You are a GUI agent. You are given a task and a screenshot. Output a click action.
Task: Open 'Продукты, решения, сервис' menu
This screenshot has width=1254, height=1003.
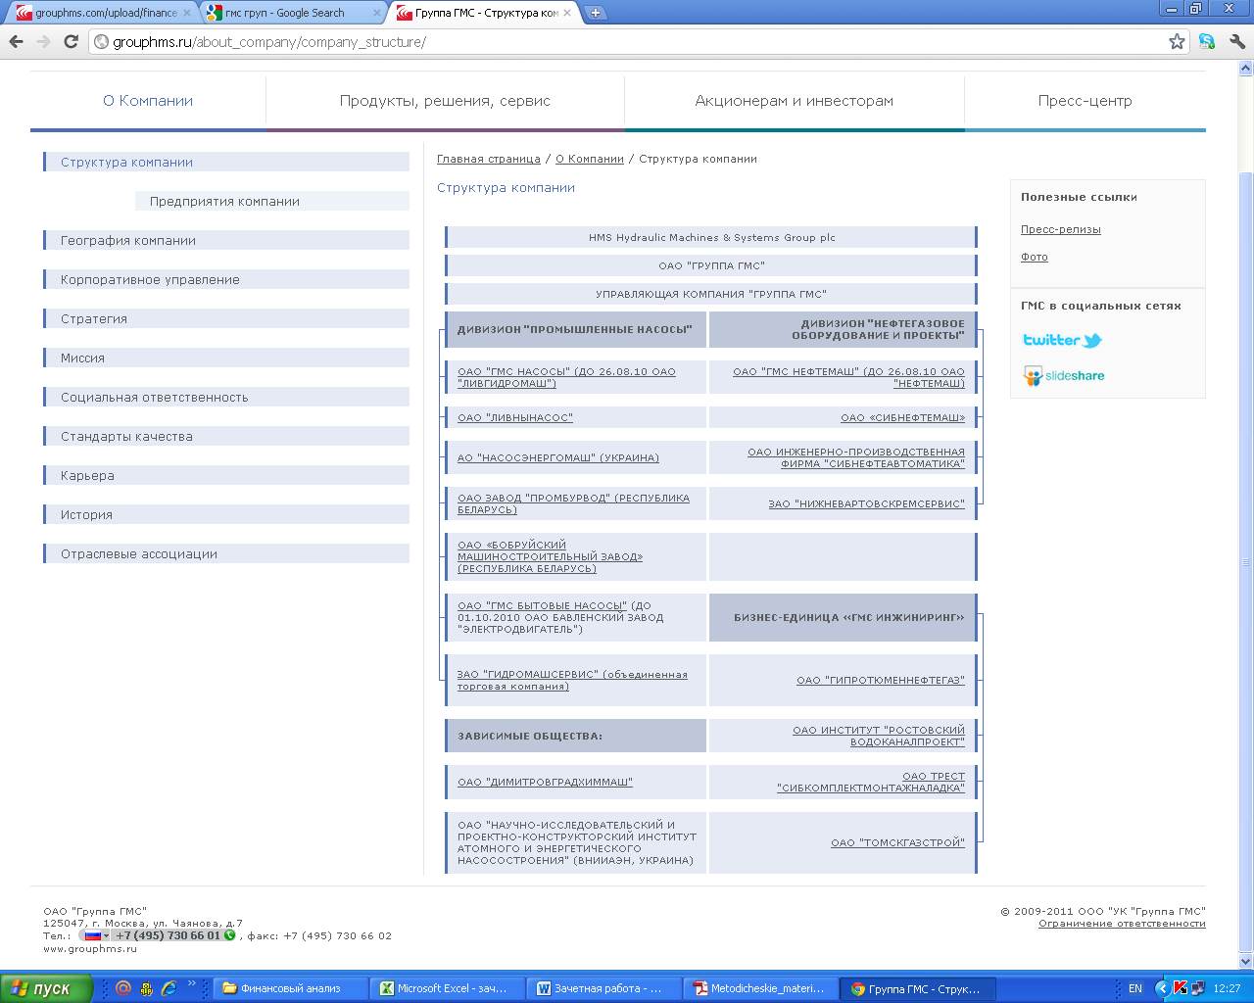445,101
